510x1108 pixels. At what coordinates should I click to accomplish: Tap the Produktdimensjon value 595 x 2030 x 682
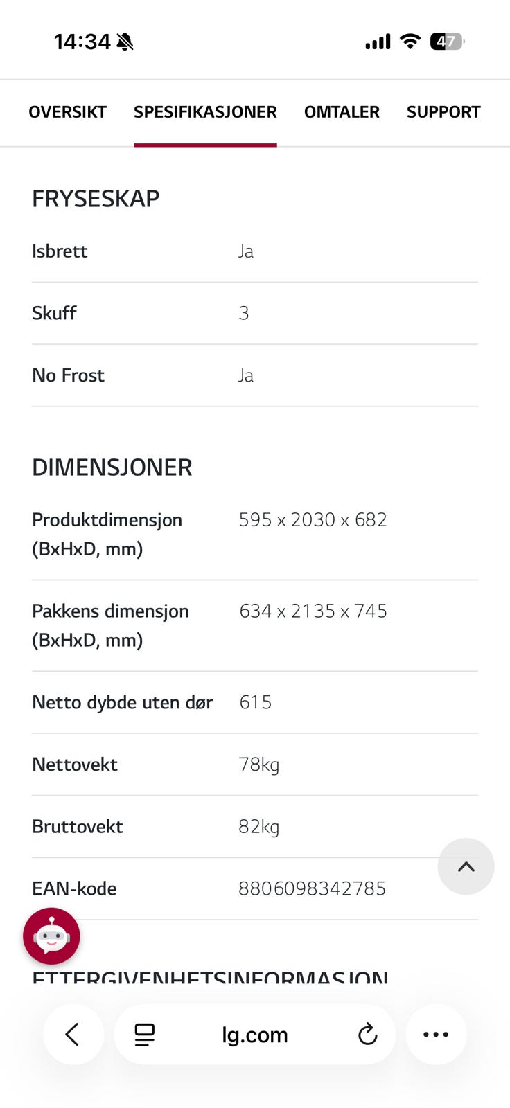(x=313, y=519)
